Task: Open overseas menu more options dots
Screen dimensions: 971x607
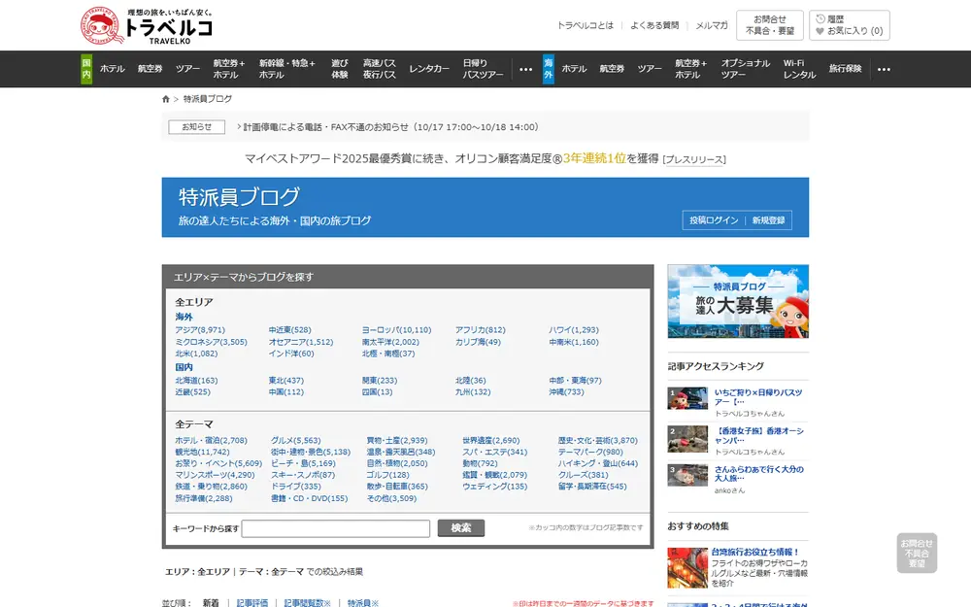Action: point(884,69)
